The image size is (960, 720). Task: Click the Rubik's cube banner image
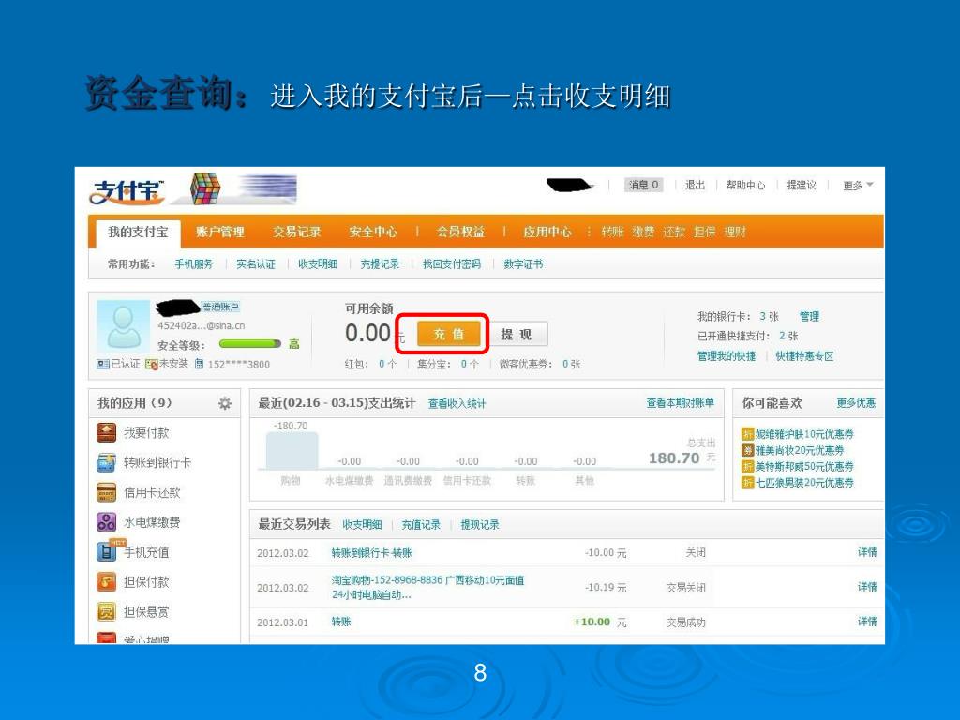click(x=205, y=188)
